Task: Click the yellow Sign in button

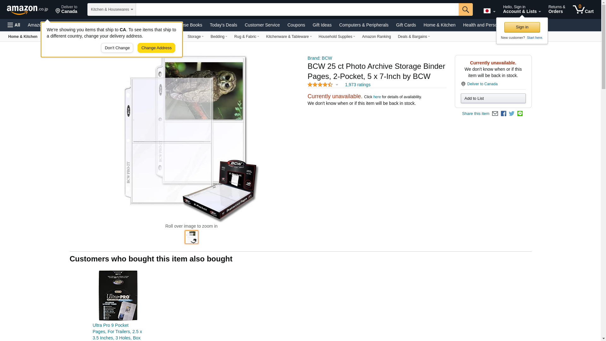Action: coord(522,27)
